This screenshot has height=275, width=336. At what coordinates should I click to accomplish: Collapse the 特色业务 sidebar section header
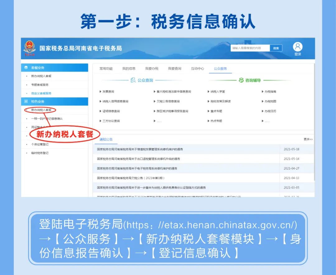point(55,101)
